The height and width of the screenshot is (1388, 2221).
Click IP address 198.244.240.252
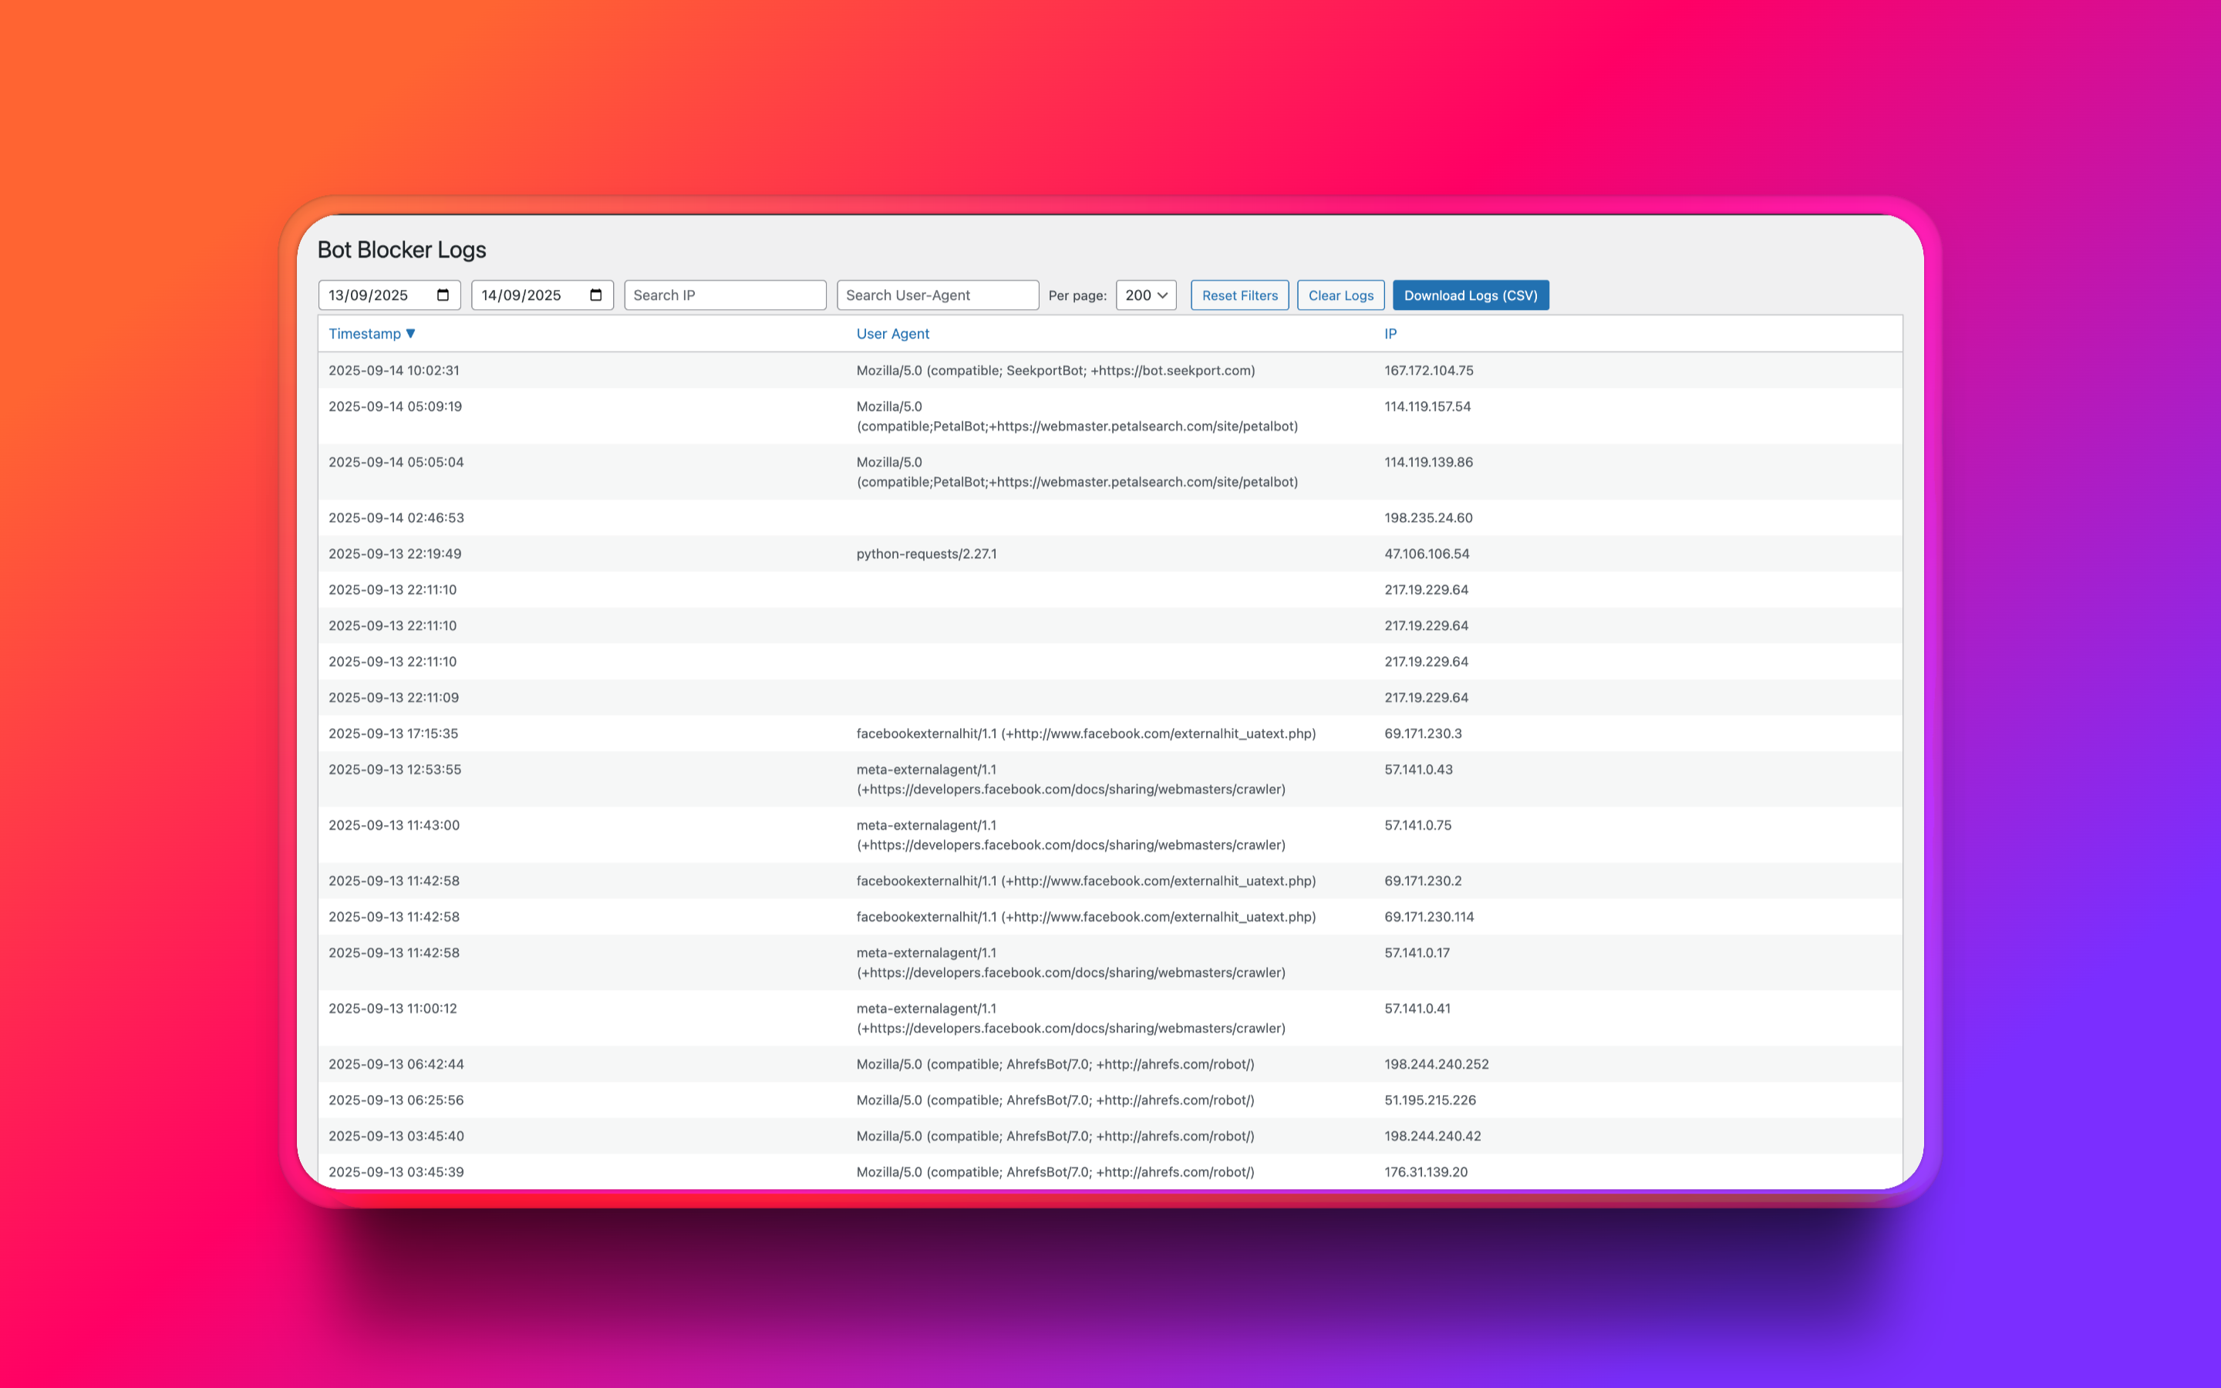pyautogui.click(x=1435, y=1064)
